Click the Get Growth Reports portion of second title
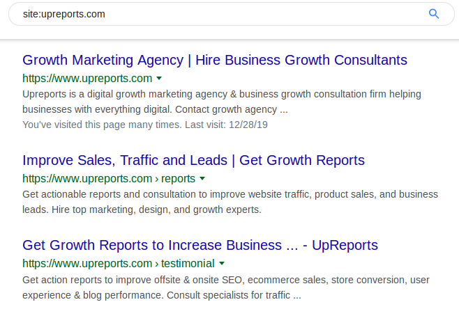Screen dimensions: 459x309 302,160
